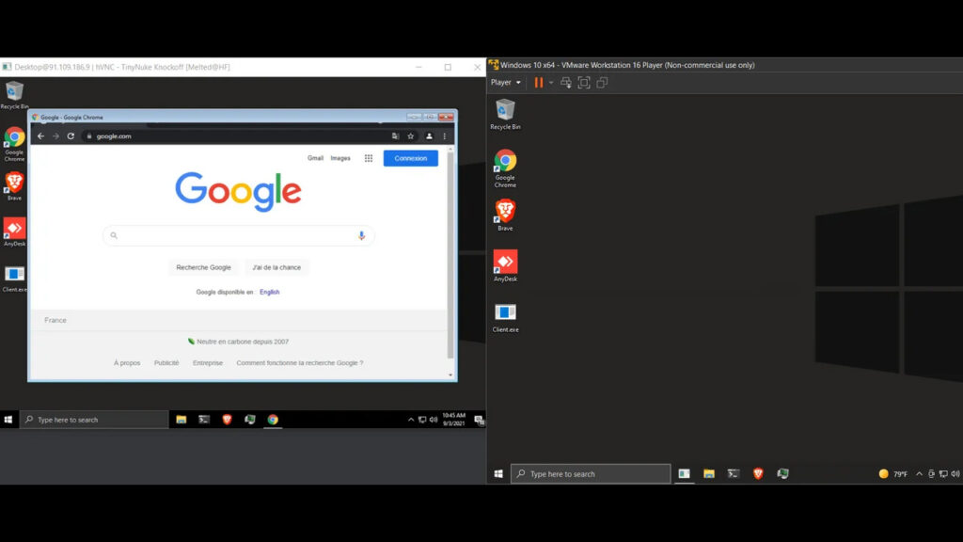Open terminal icon in VMware guest taskbar
Screen dimensions: 963x542
tap(734, 474)
